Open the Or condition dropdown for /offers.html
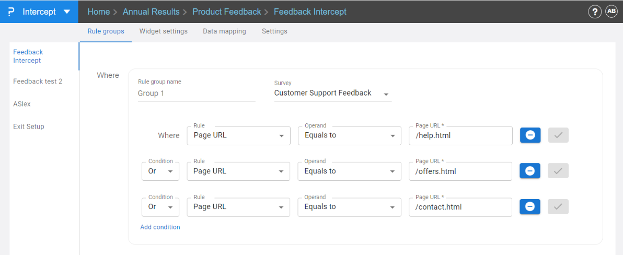Image resolution: width=623 pixels, height=255 pixels. point(160,171)
